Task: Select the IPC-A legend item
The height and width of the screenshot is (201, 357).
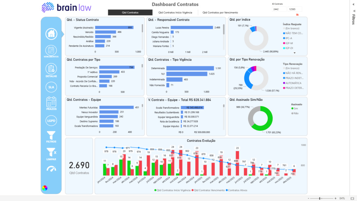Action: coord(288,38)
